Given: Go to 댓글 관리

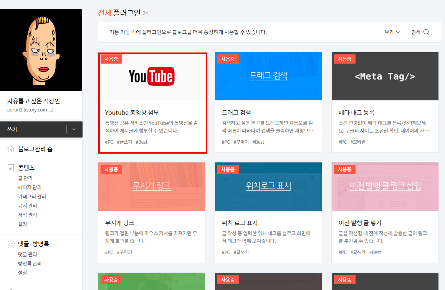Looking at the screenshot, I should coord(28,254).
